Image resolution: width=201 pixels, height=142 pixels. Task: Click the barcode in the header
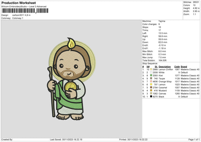(x=25, y=11)
